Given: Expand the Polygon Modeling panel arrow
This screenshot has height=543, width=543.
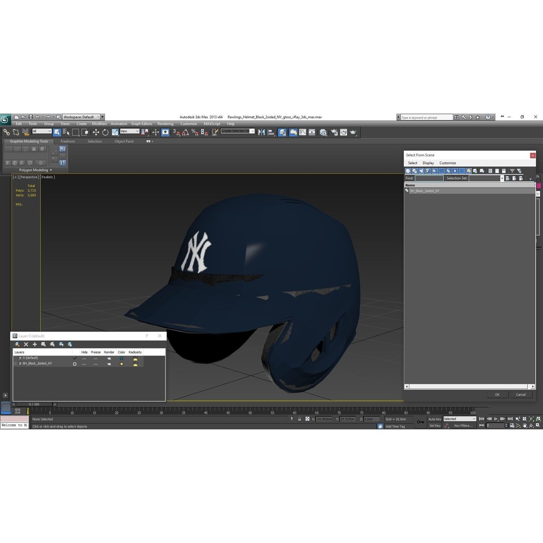Looking at the screenshot, I should click(x=51, y=170).
